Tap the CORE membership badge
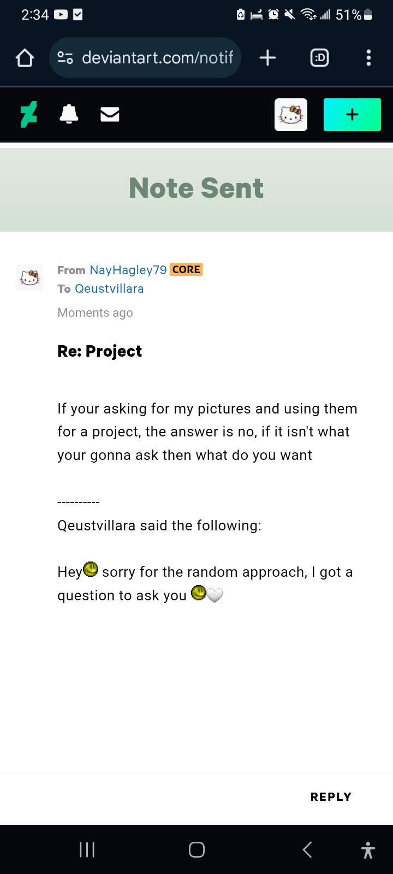Screen dimensions: 393x874 (186, 269)
